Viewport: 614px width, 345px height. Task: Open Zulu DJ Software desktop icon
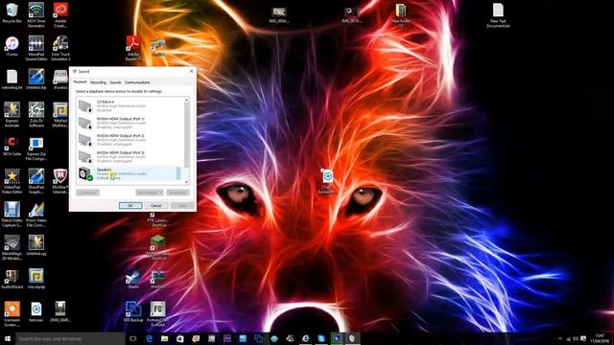(36, 115)
